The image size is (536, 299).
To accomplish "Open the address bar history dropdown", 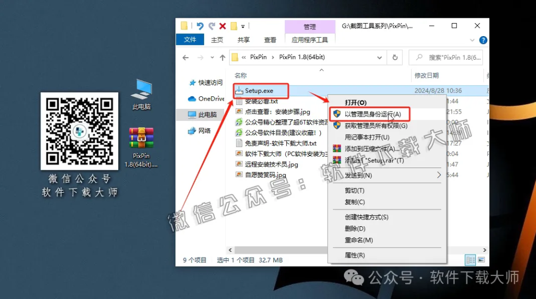I will pyautogui.click(x=379, y=58).
